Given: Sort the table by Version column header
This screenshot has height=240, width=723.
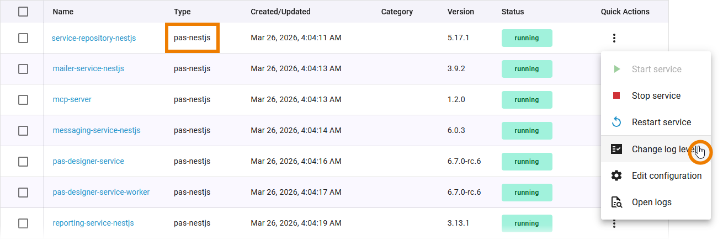Looking at the screenshot, I should point(460,12).
